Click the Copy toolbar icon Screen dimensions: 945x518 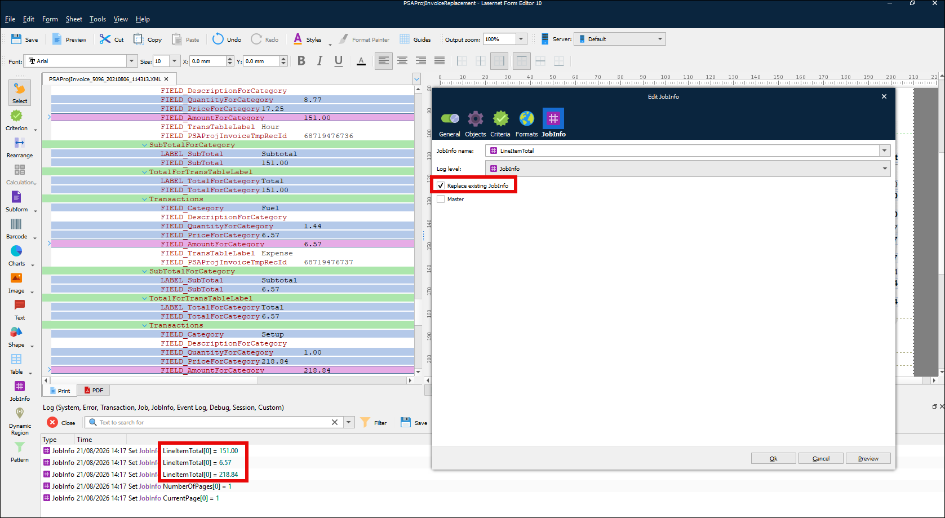(138, 39)
